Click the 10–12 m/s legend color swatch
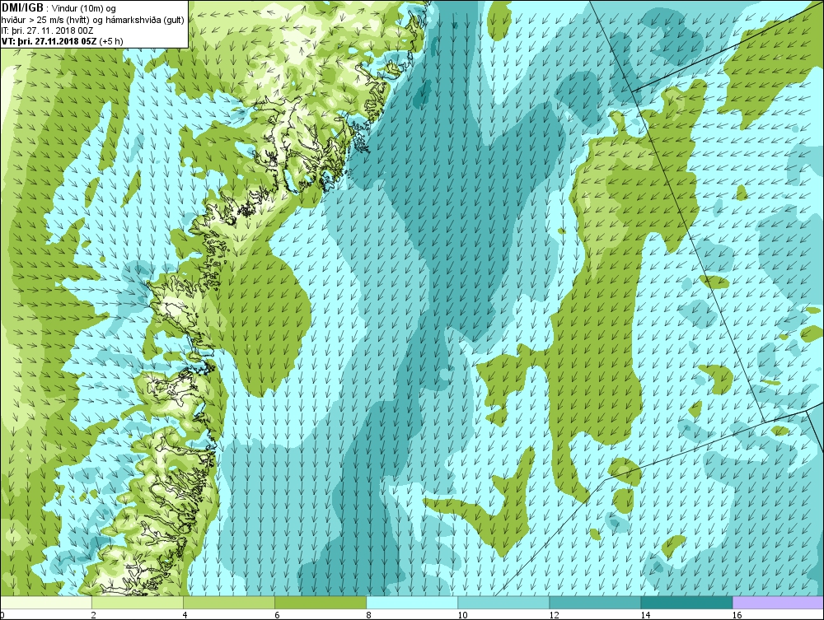The height and width of the screenshot is (620, 824). (503, 603)
